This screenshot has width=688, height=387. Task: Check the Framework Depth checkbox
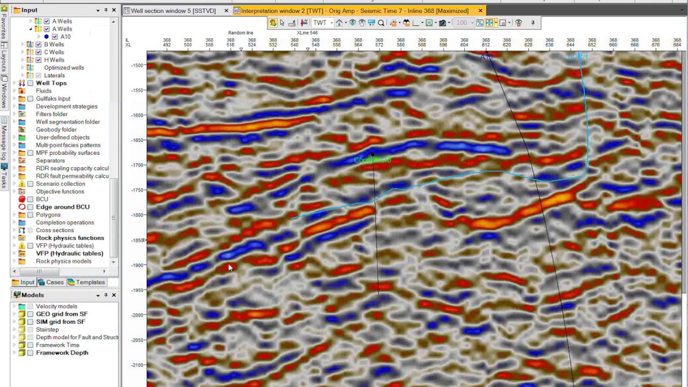30,353
